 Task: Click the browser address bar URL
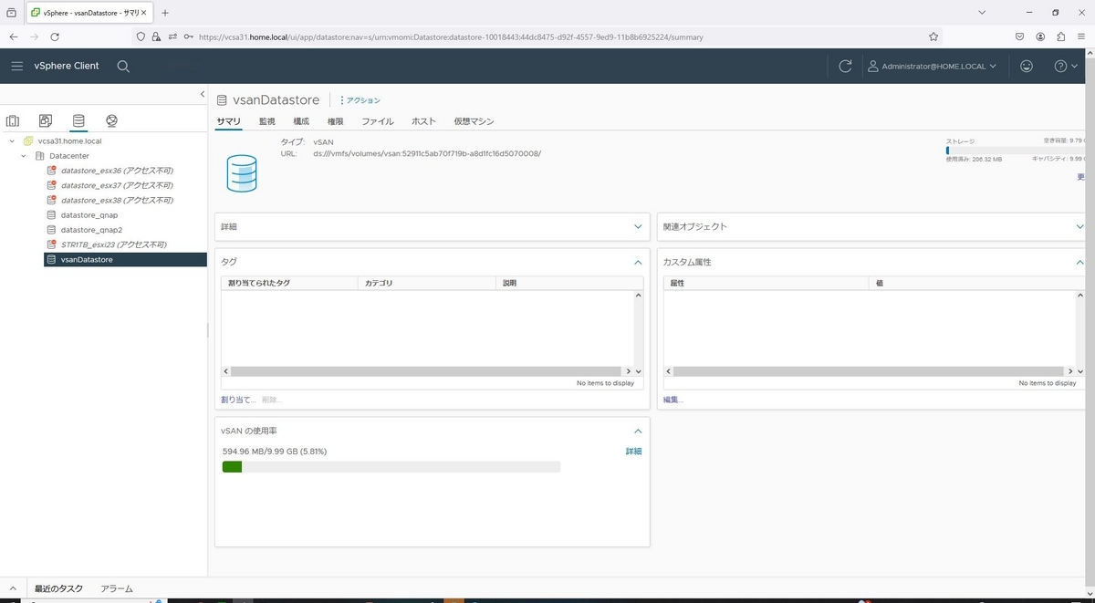pyautogui.click(x=451, y=37)
